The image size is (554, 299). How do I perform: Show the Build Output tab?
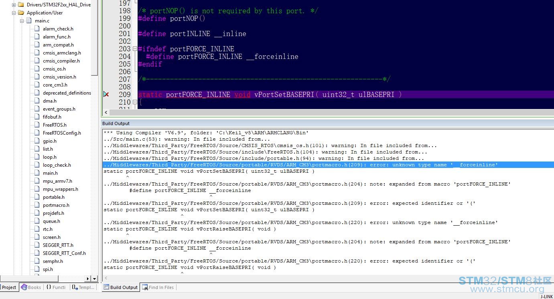pyautogui.click(x=120, y=287)
